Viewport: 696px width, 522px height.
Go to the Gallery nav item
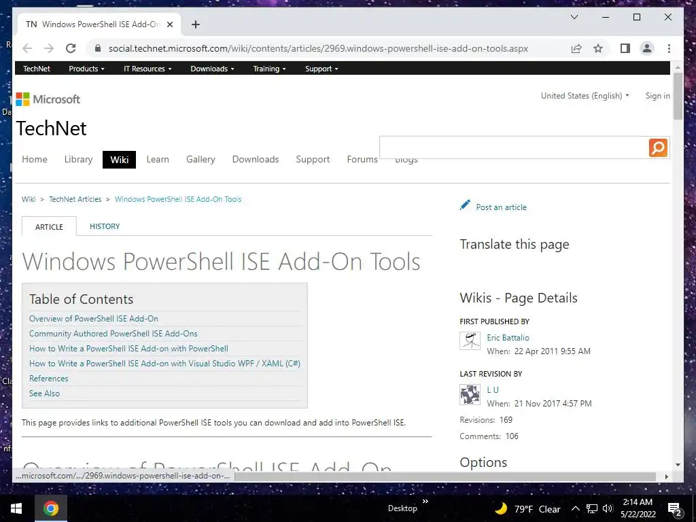[x=201, y=159]
